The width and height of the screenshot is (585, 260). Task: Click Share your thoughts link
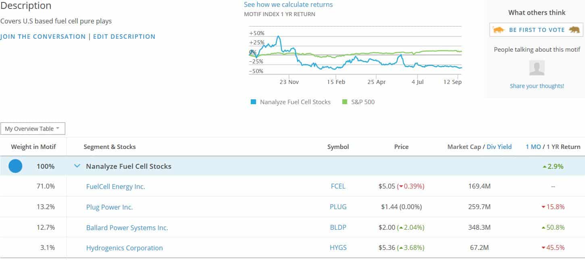click(x=537, y=86)
